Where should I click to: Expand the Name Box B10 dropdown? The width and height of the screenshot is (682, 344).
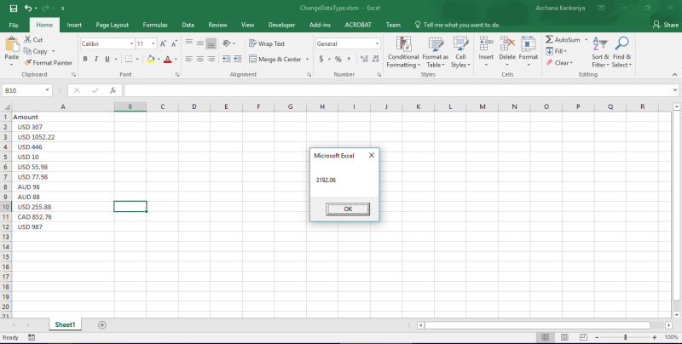click(47, 90)
